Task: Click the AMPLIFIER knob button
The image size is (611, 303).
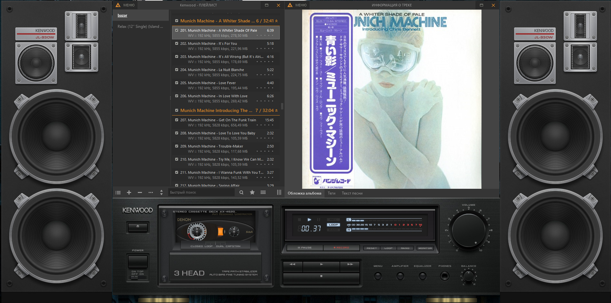Action: [400, 276]
